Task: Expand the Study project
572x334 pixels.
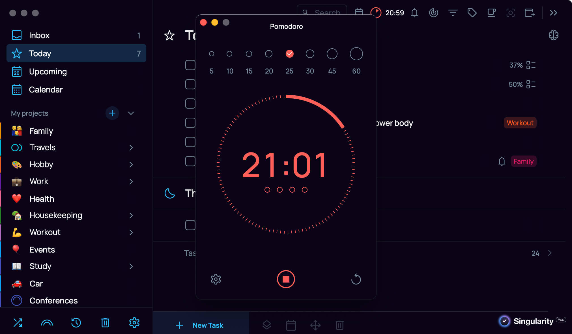Action: [131, 266]
